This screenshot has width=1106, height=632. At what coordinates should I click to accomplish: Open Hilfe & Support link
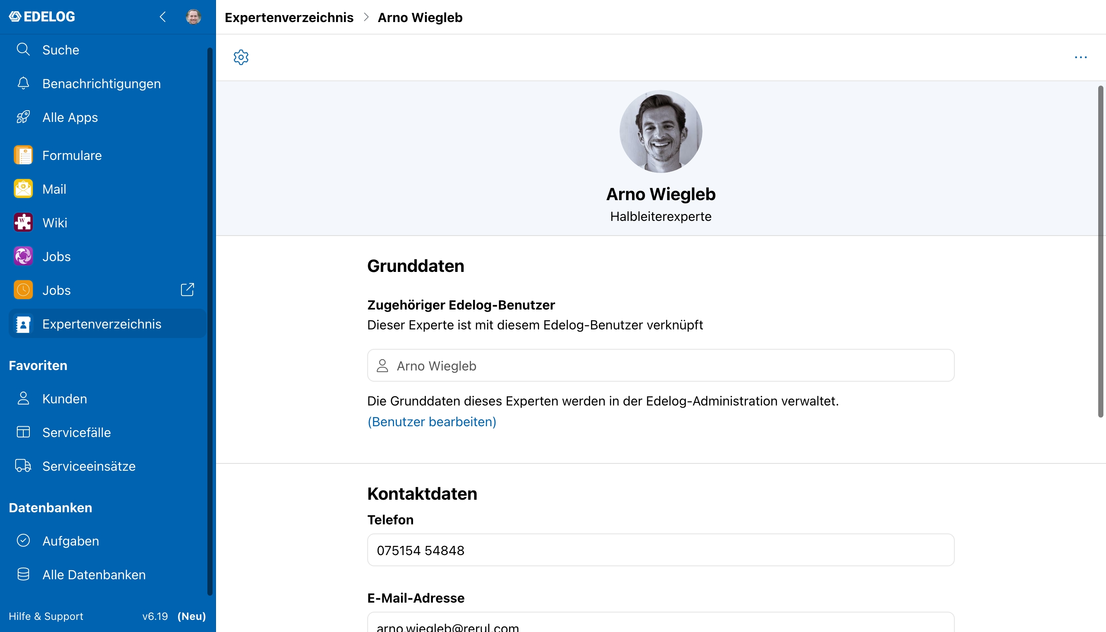pos(46,616)
